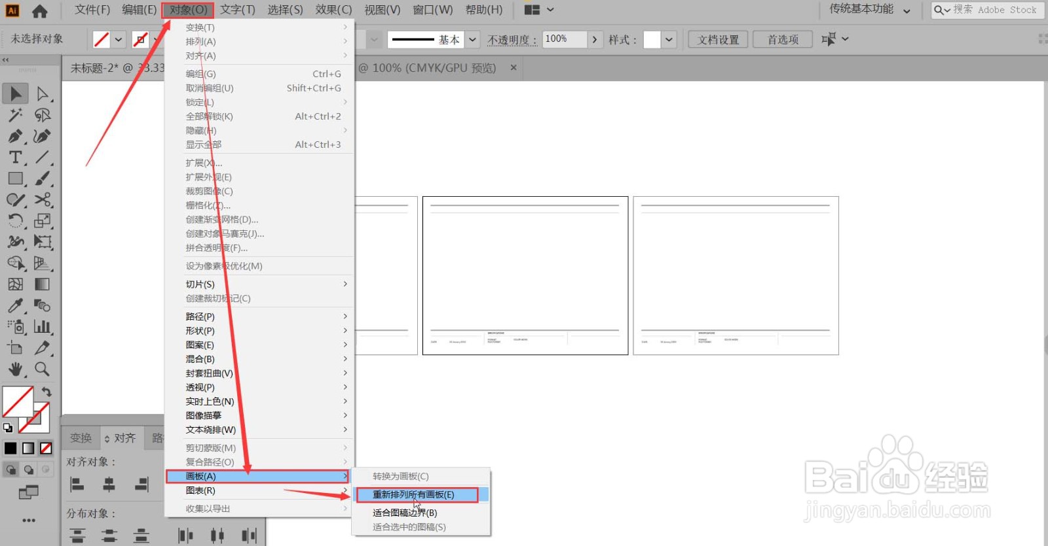
Task: Choose 适合图稿边界(B) menu item
Action: [x=421, y=513]
